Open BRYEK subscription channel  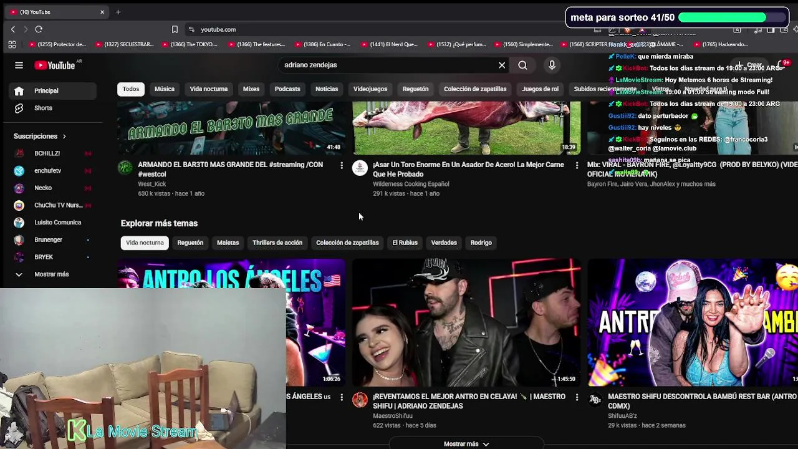53,257
